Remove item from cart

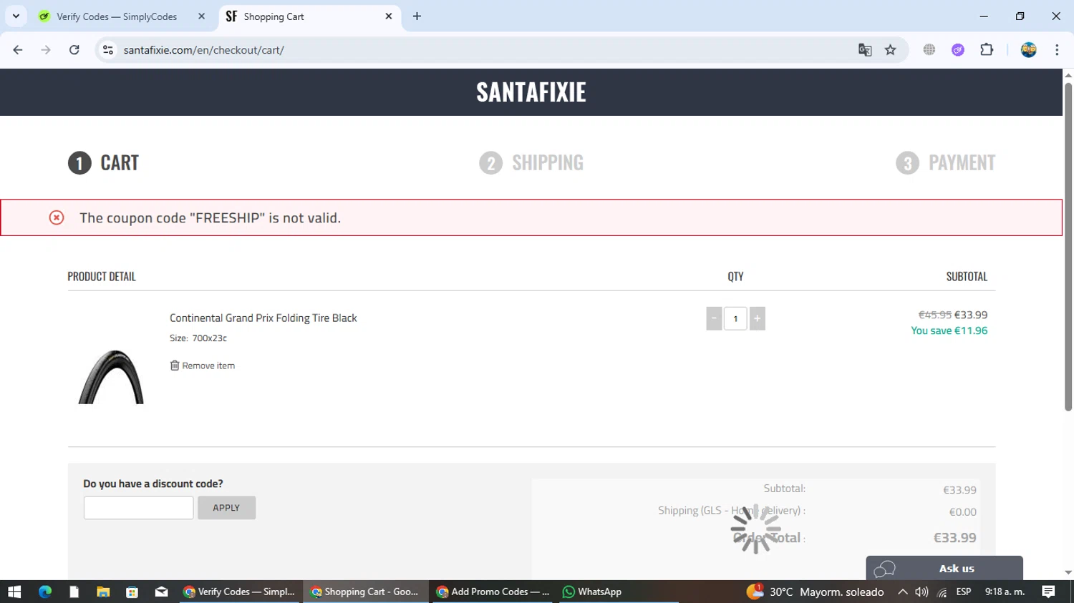203,366
